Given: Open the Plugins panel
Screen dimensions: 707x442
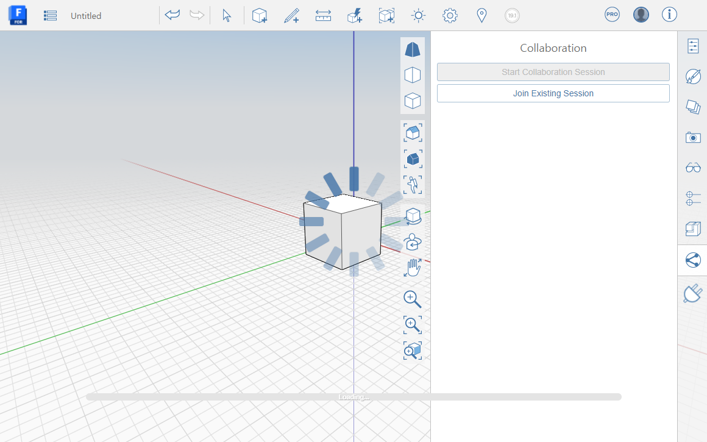Looking at the screenshot, I should click(692, 293).
